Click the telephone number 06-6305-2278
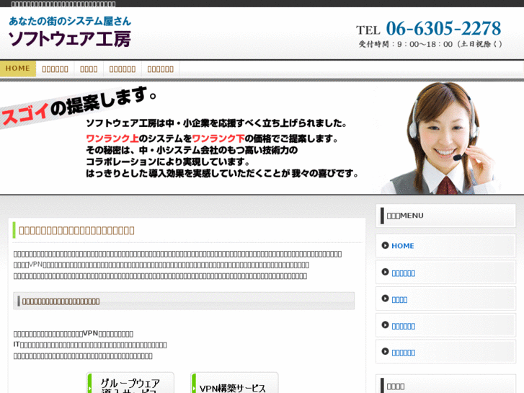This screenshot has width=524, height=393. (x=443, y=28)
